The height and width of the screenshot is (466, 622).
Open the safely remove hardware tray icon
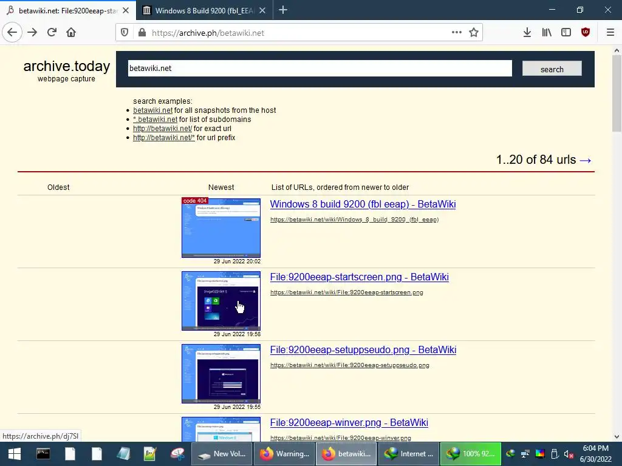[555, 454]
